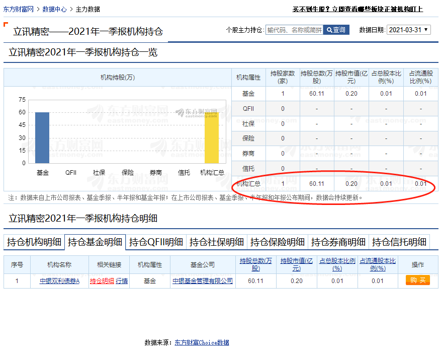Image resolution: width=441 pixels, height=347 pixels.
Task: Switch to the 持仓券商明细 tab
Action: click(338, 242)
